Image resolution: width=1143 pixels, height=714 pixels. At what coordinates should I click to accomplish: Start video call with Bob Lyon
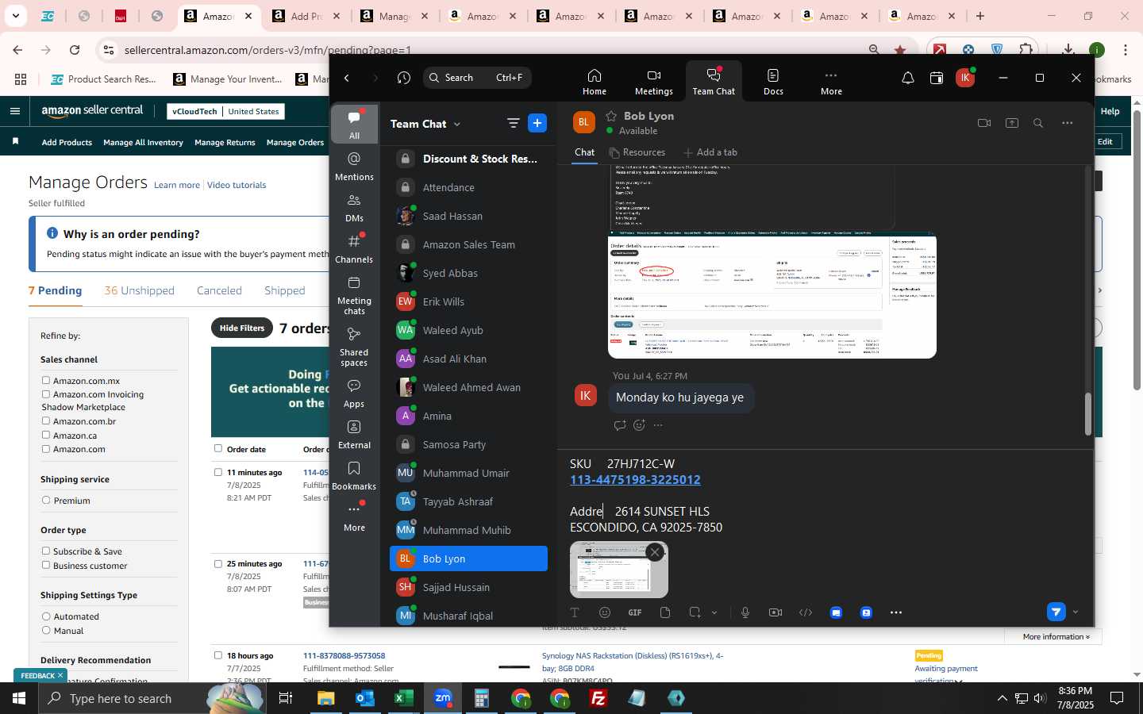click(984, 123)
